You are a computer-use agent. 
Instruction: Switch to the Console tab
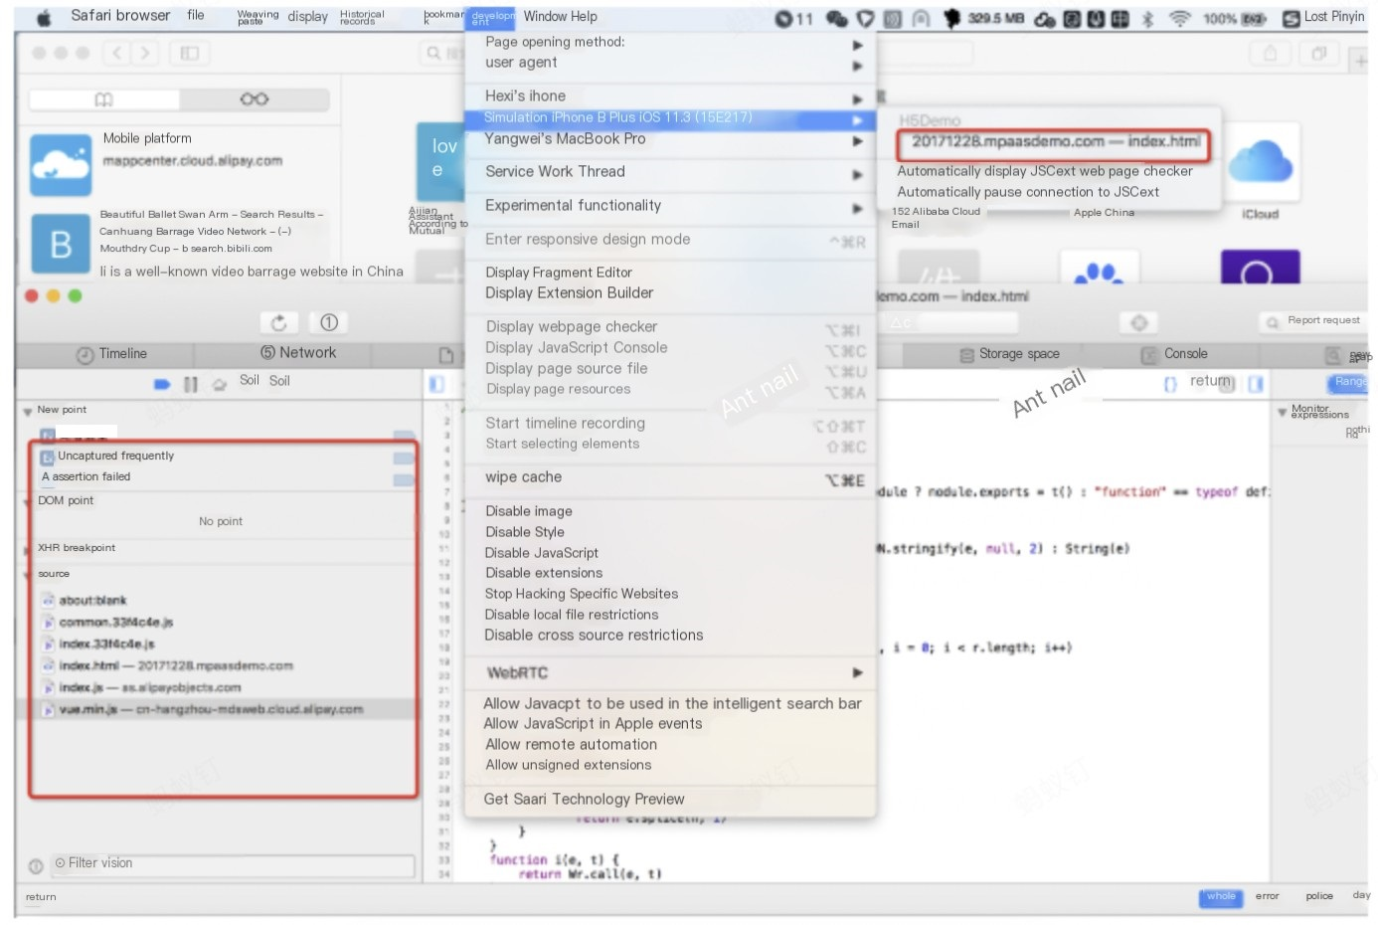(1174, 354)
